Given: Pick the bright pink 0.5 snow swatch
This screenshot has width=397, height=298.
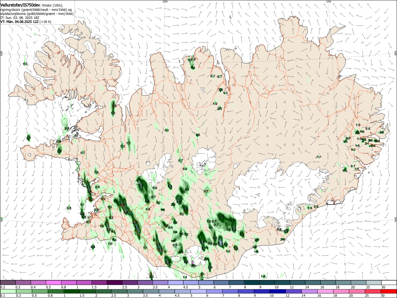Looking at the screenshot, I should click(53, 283).
